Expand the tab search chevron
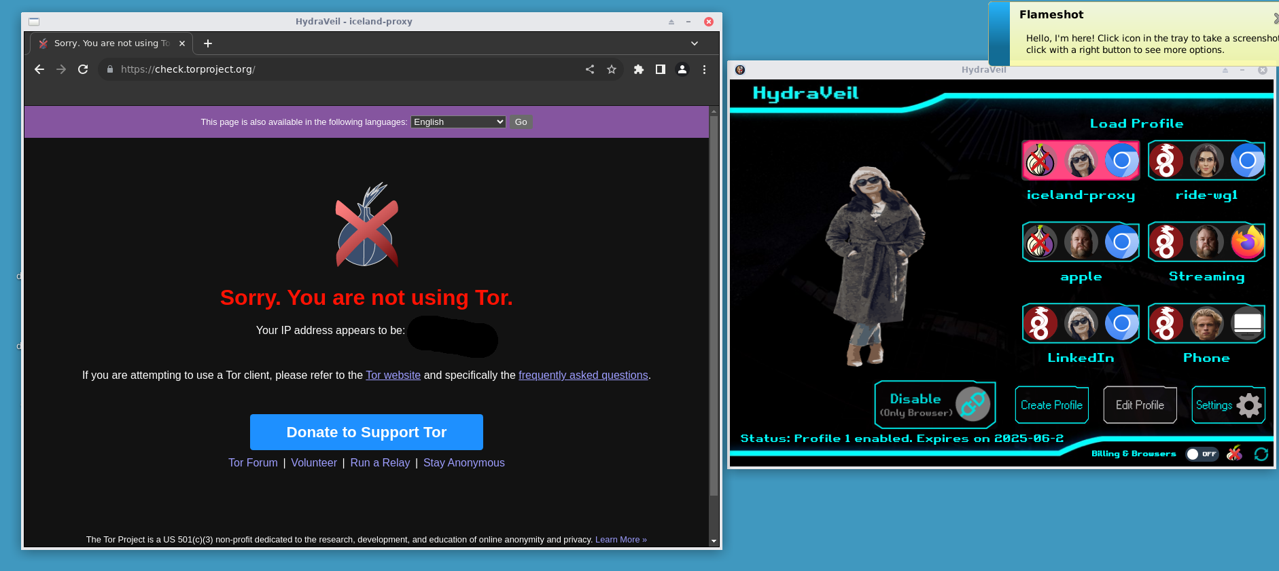1279x571 pixels. pos(695,43)
